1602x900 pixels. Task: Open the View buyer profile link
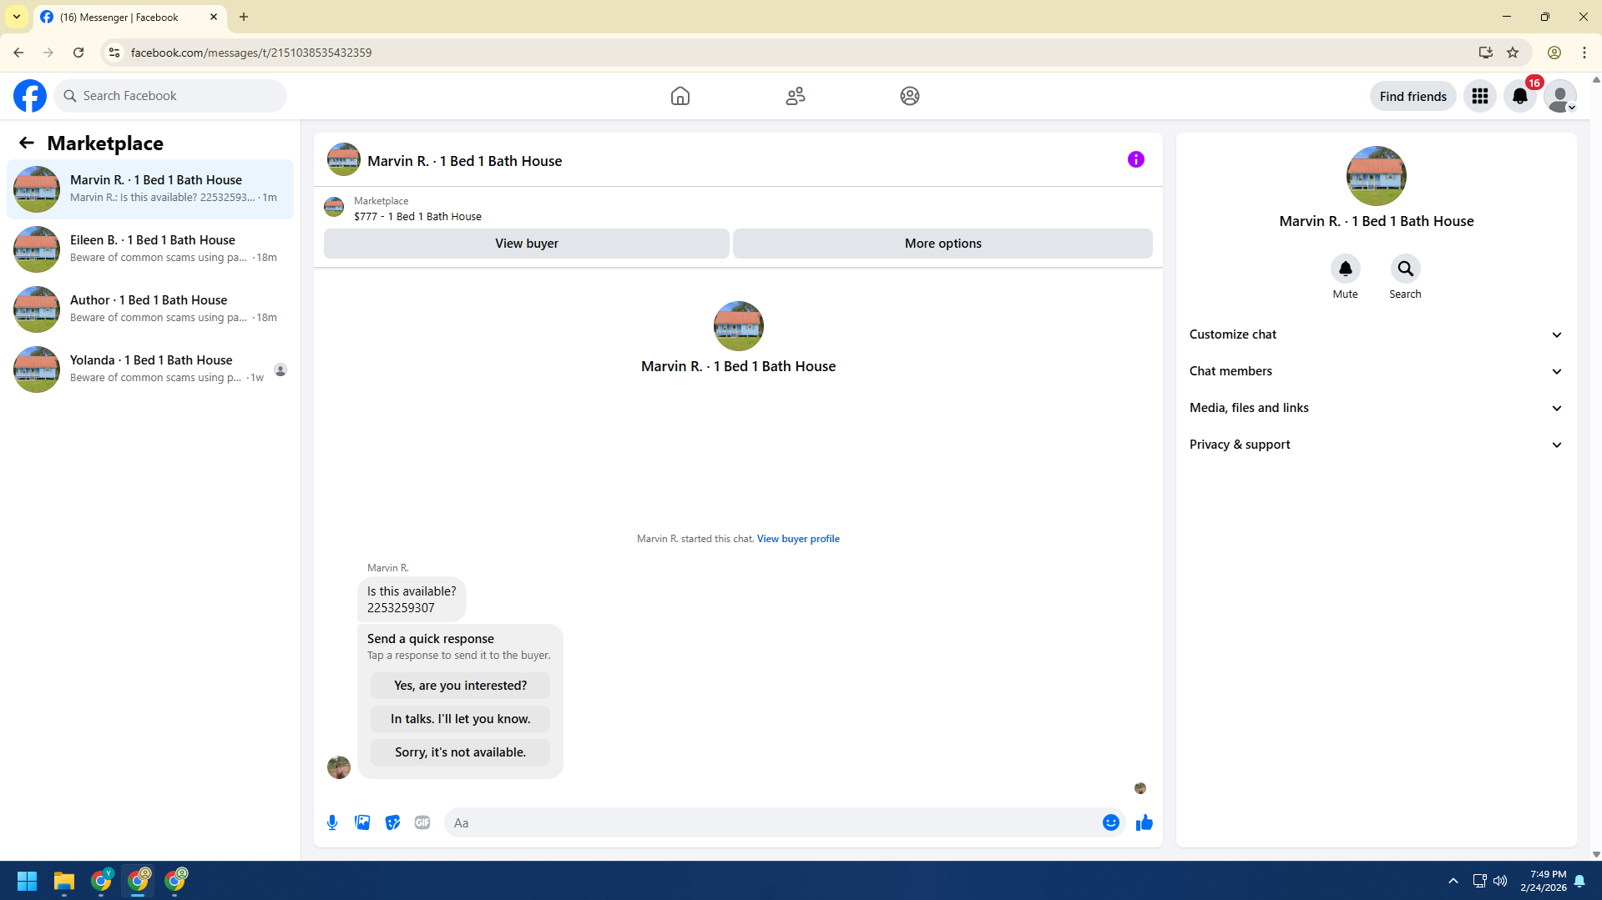798,539
